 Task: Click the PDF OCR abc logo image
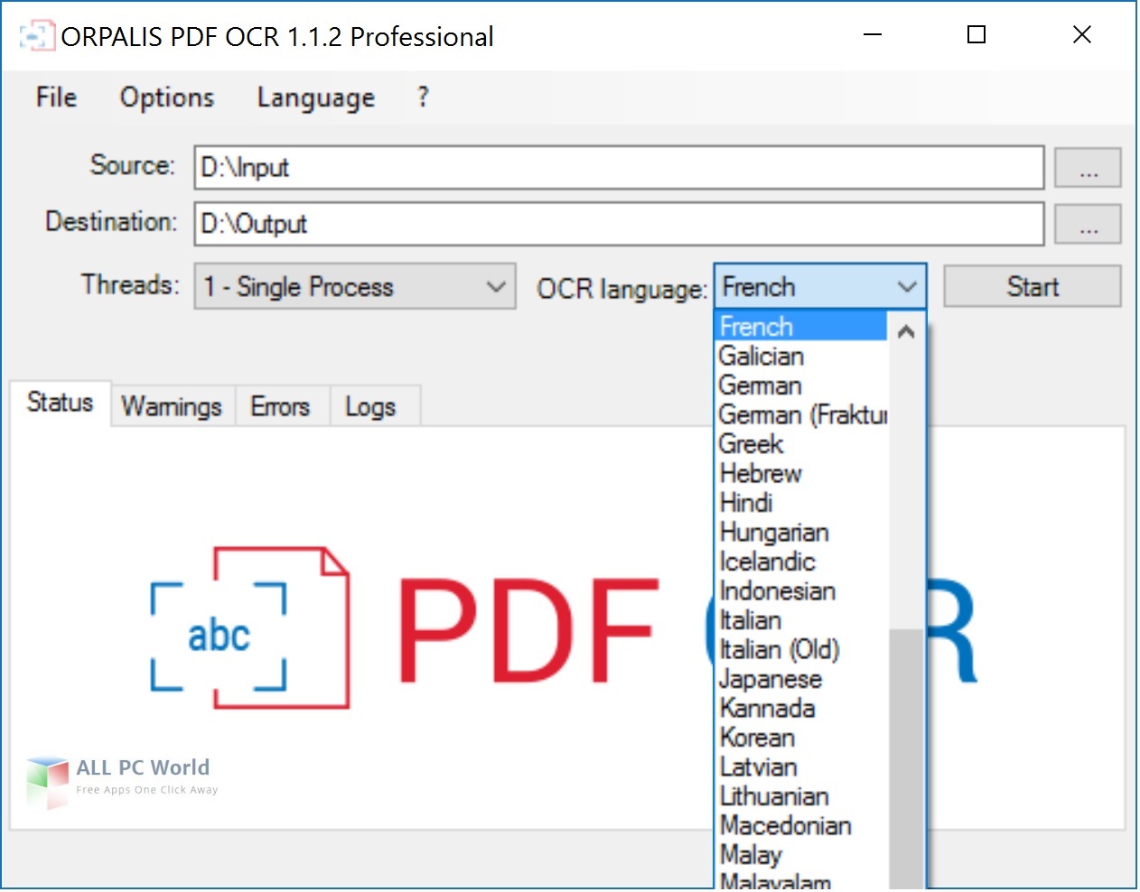coord(249,628)
